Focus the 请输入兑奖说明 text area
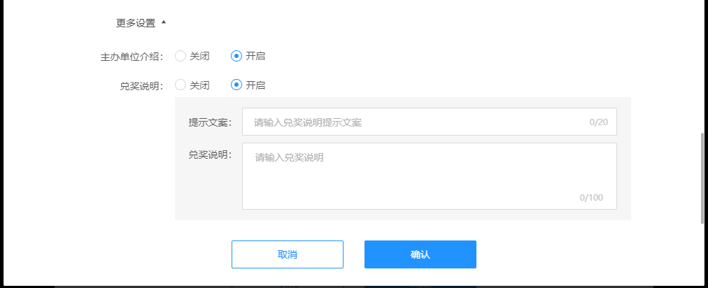 [430, 176]
